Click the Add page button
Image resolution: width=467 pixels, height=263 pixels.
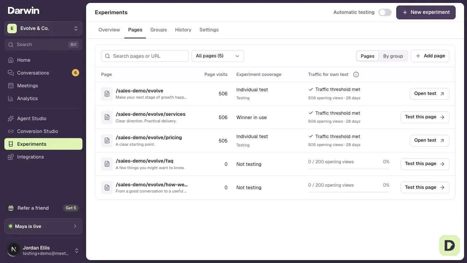(x=430, y=56)
